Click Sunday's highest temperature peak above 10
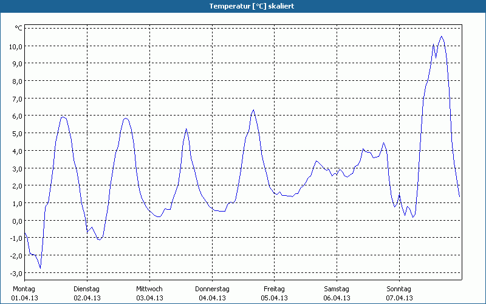The height and width of the screenshot is (304, 486). coord(442,36)
